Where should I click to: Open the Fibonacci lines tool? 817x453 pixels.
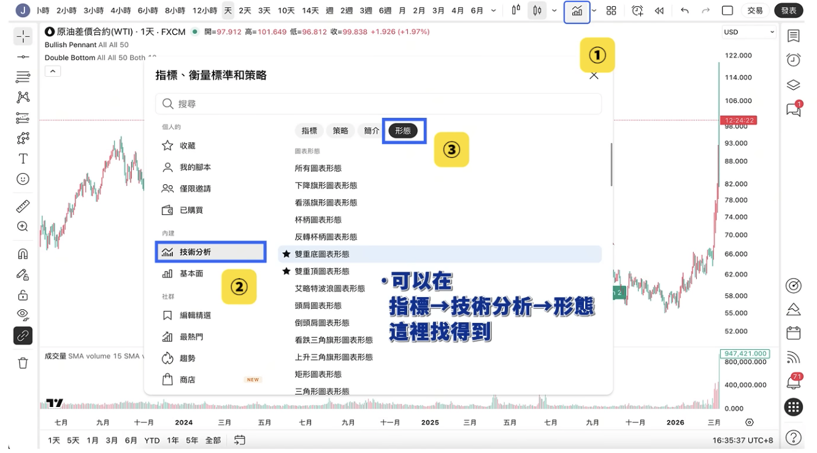(x=23, y=77)
